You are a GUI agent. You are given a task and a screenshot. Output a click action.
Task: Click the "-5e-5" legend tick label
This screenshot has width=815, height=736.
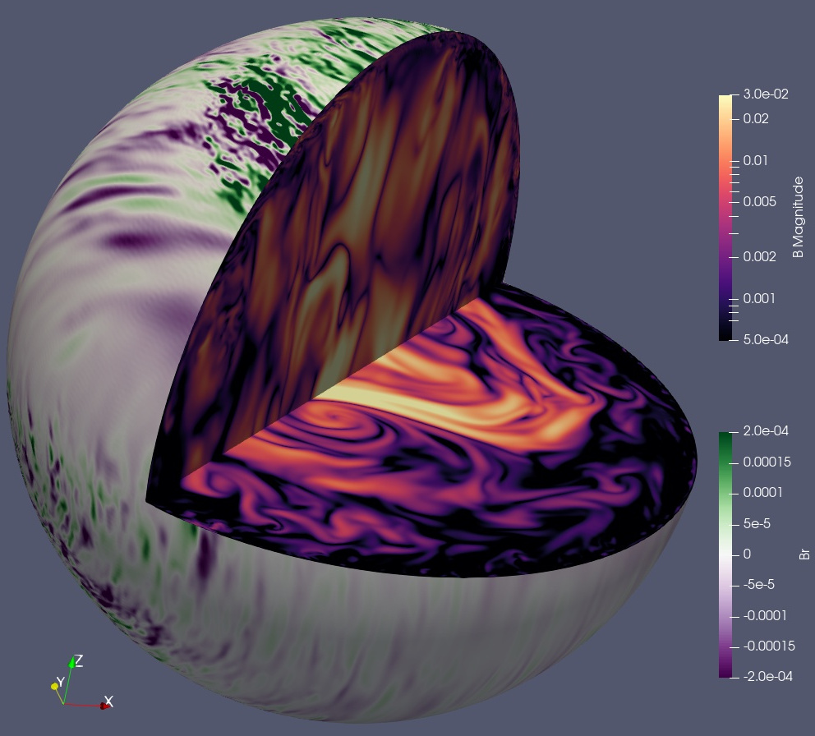click(x=758, y=584)
